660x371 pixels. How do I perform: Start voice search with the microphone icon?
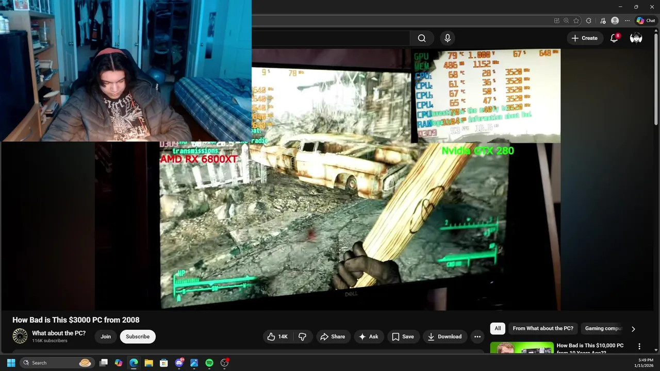tap(448, 38)
